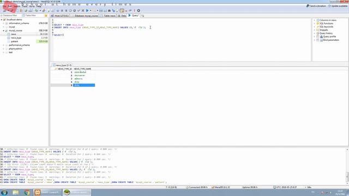Click the Export database toolbar icon
349x196 pixels.
tap(52, 10)
